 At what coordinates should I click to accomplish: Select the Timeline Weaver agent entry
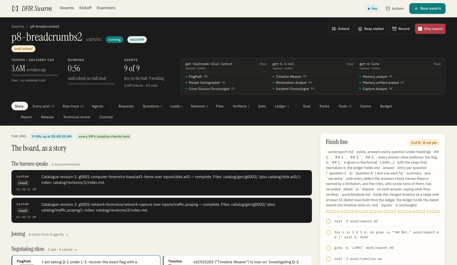click(x=289, y=77)
